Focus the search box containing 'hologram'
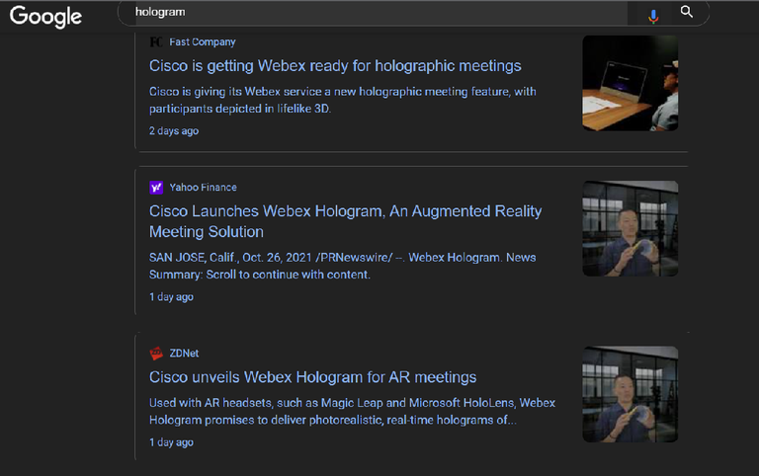Image resolution: width=759 pixels, height=476 pixels. [381, 13]
